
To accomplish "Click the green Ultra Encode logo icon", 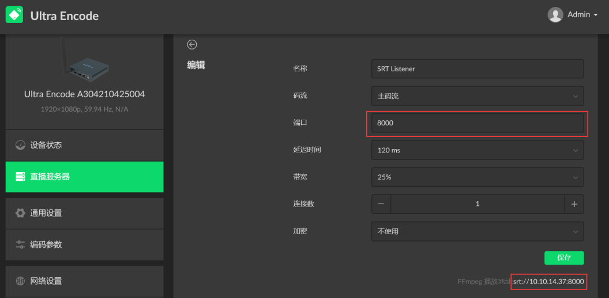I will click(14, 15).
